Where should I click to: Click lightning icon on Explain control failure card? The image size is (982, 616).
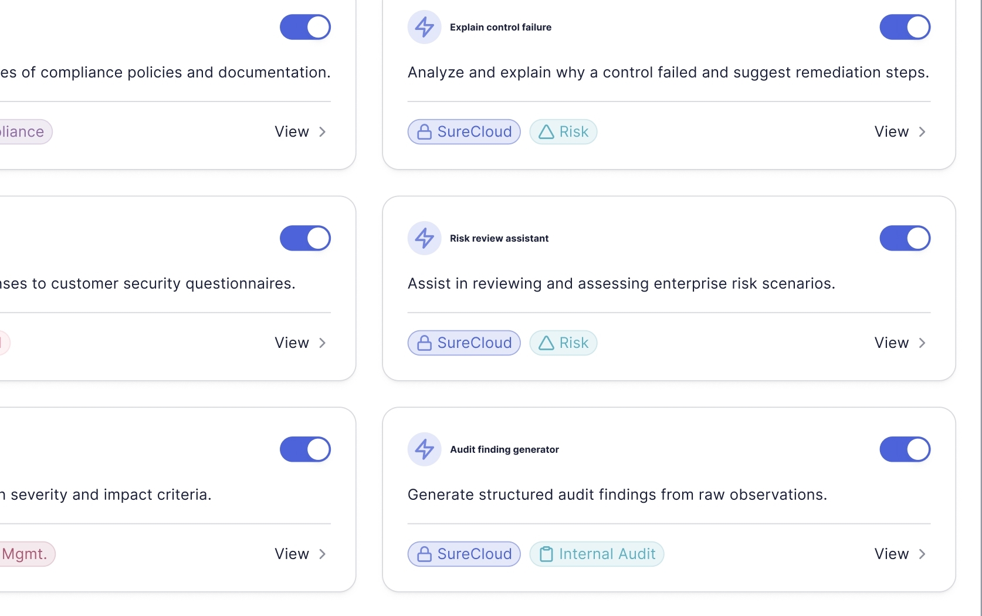coord(424,27)
